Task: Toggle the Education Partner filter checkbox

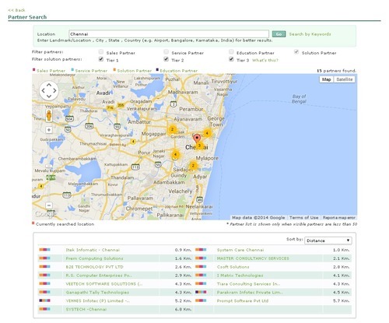Action: tap(231, 52)
